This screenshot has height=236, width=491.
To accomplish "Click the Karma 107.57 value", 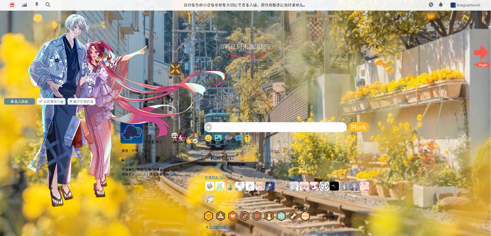I will coord(246,158).
